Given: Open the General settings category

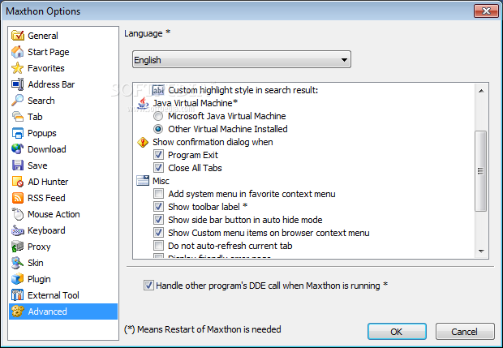Looking at the screenshot, I should (43, 35).
